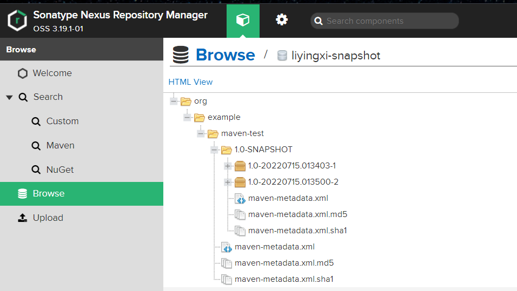
Task: Click the Nexus hexagon logo
Action: (17, 21)
